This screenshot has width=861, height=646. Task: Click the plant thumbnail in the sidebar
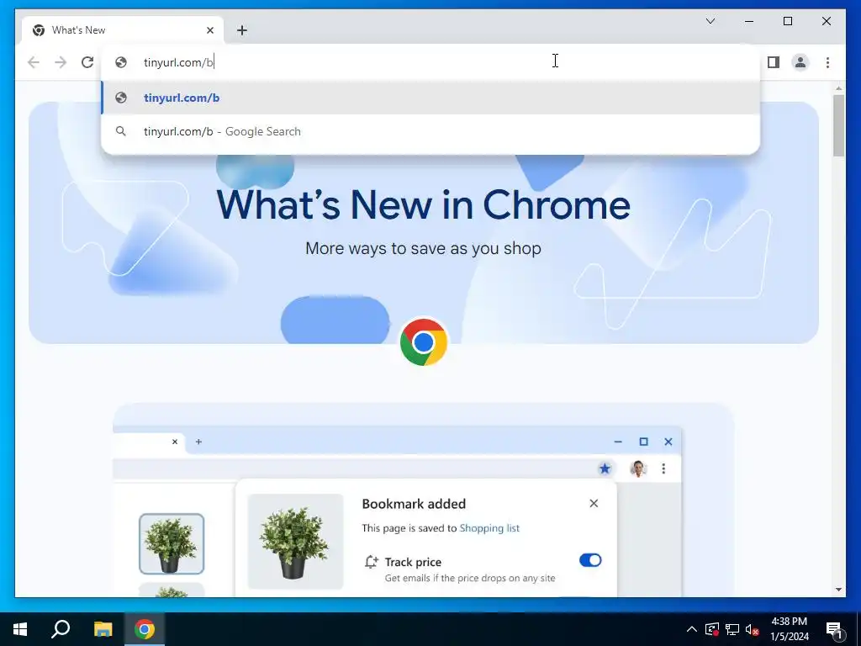tap(172, 544)
